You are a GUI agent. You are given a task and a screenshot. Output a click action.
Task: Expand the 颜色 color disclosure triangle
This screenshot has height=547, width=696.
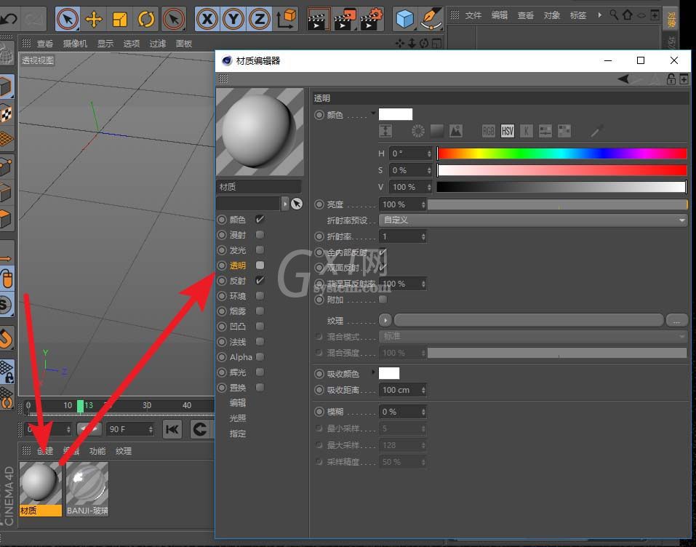click(x=373, y=113)
